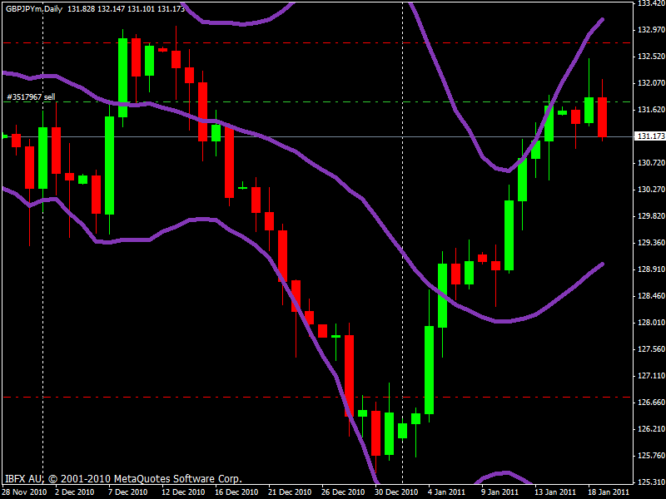The width and height of the screenshot is (666, 499).
Task: Click the 28 Nov 2010 date label
Action: 24,492
